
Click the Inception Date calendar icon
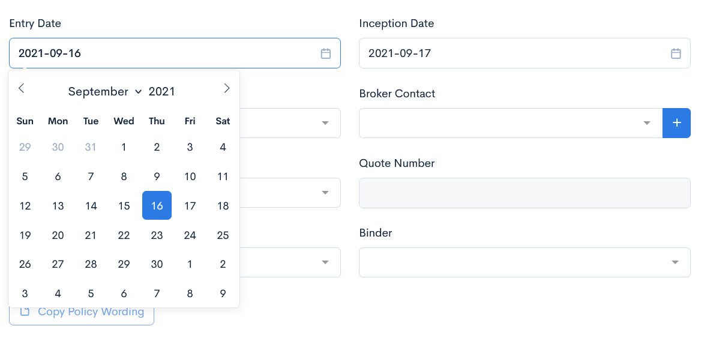pyautogui.click(x=676, y=53)
